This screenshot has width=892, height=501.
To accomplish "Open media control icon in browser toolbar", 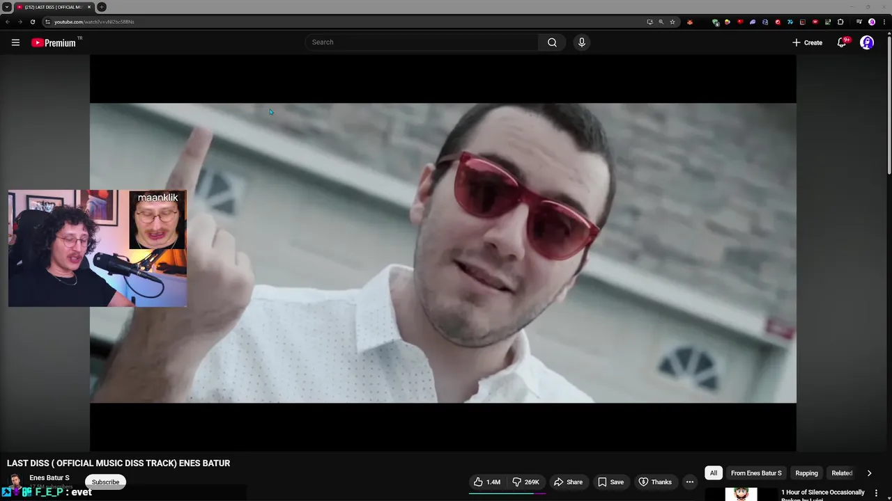I will [x=859, y=22].
